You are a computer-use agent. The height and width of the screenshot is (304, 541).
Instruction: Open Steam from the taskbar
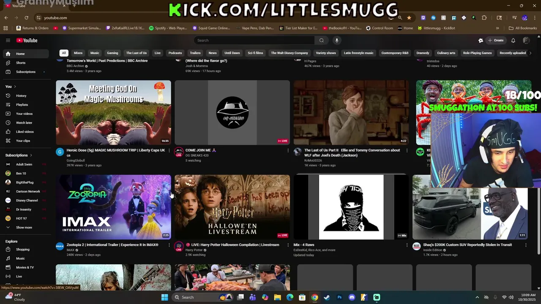(x=327, y=297)
